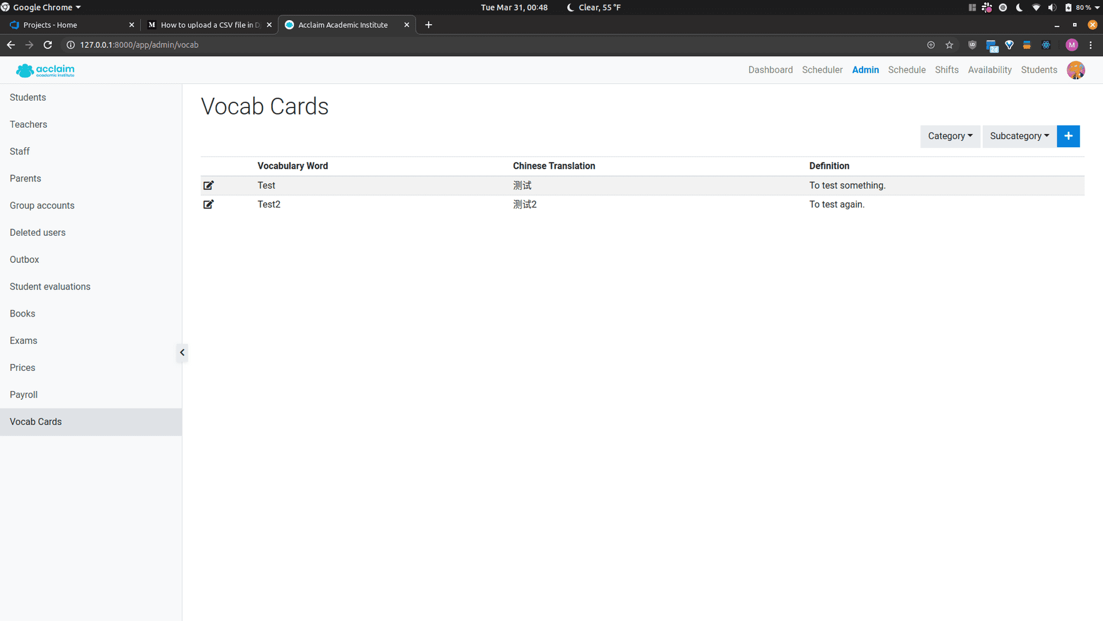Edit the Test2 vocabulary entry
The width and height of the screenshot is (1103, 621).
[x=209, y=204]
